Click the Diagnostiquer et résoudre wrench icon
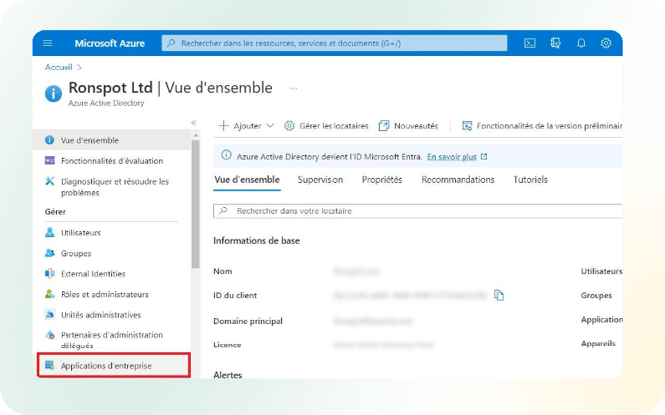 point(50,181)
